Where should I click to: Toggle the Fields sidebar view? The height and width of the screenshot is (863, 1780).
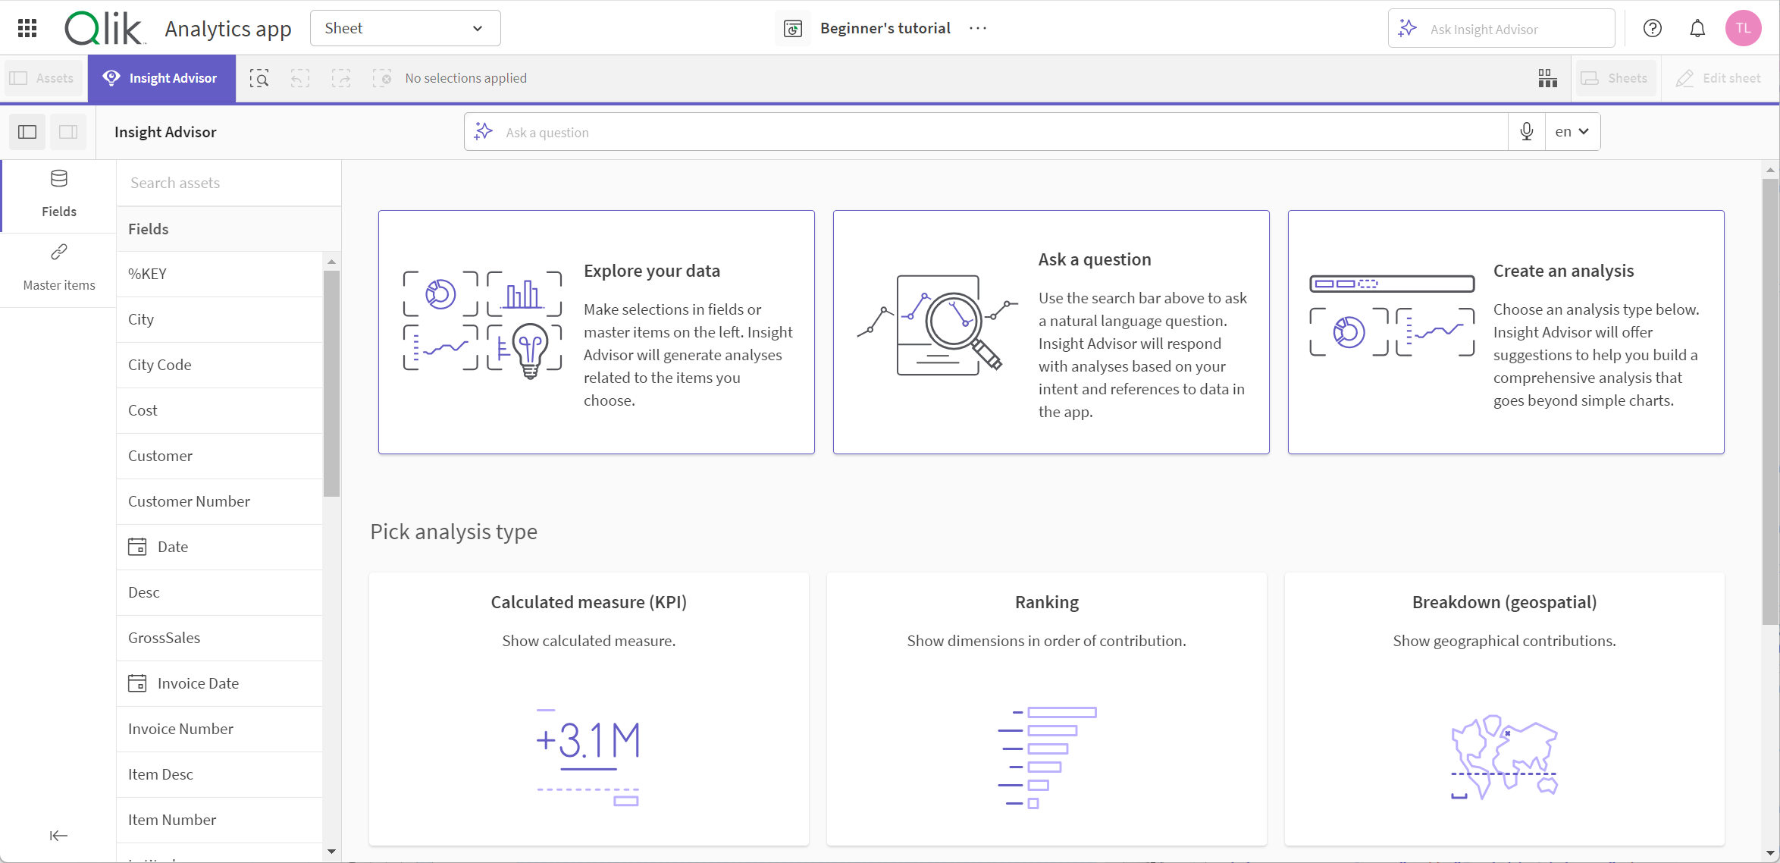[27, 132]
